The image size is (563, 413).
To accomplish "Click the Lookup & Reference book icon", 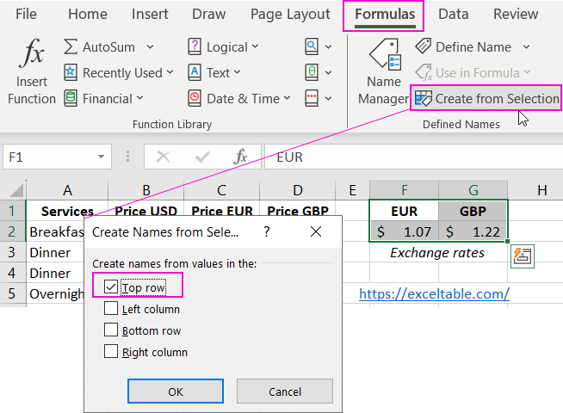I will tap(312, 47).
